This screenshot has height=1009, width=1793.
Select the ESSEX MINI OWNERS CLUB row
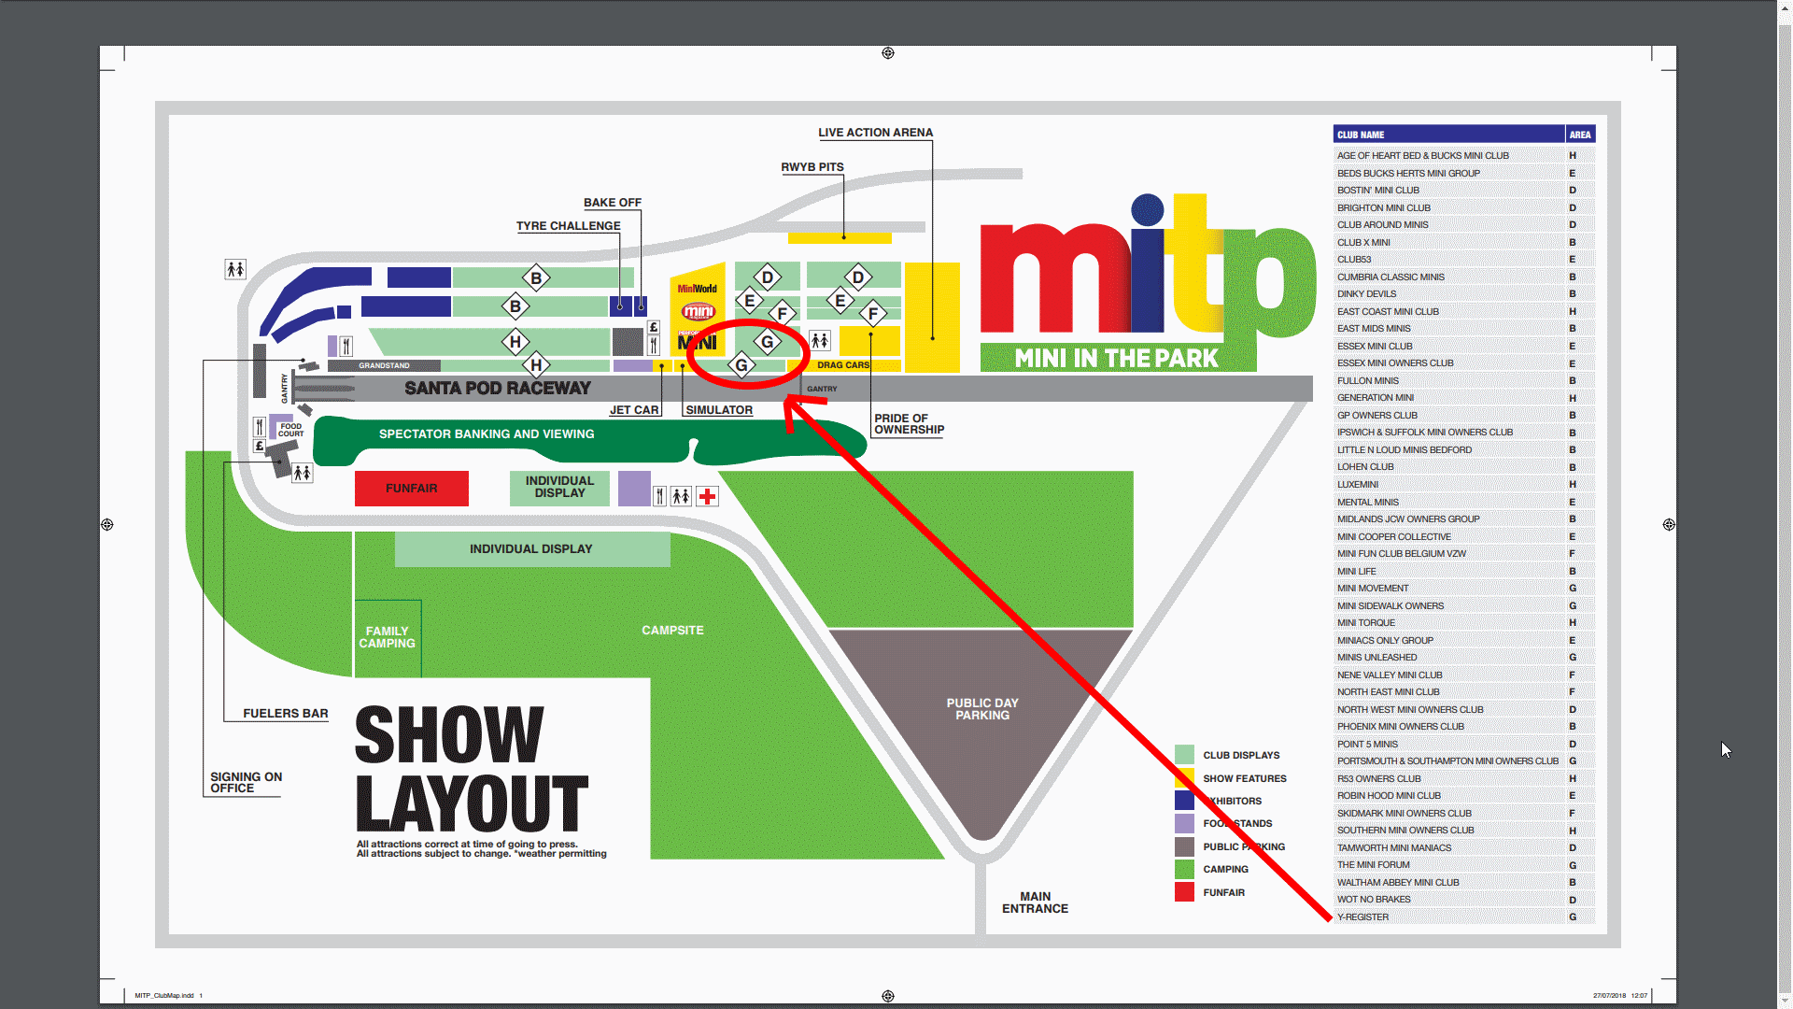tap(1463, 363)
